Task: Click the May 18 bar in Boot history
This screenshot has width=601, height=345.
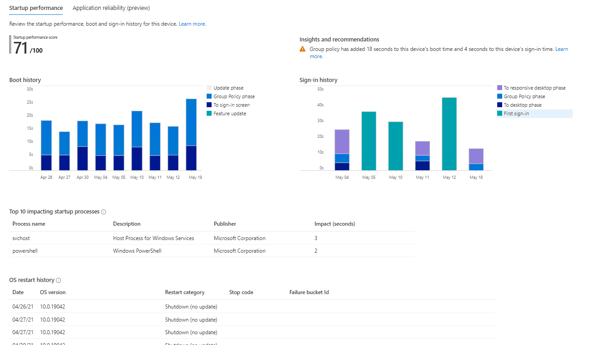Action: click(191, 134)
